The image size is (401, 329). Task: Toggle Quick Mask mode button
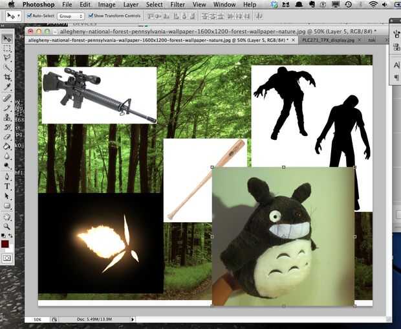[x=7, y=258]
